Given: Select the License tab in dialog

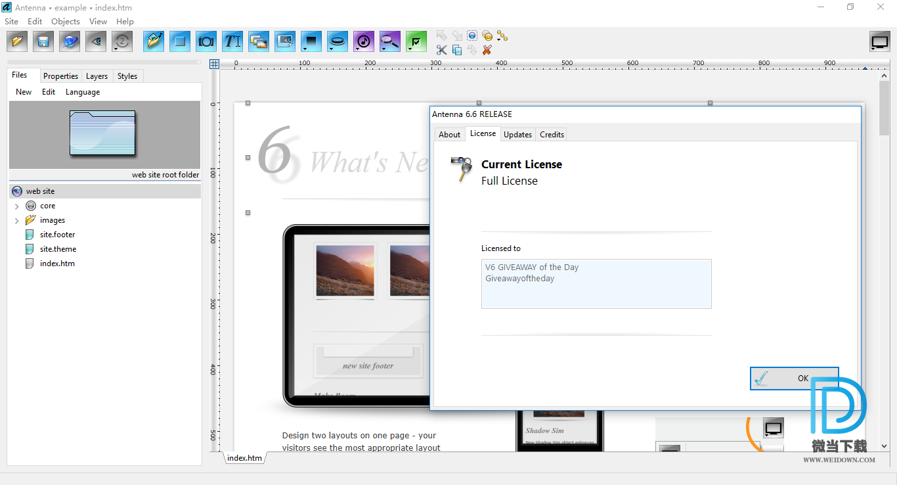Looking at the screenshot, I should (x=483, y=133).
